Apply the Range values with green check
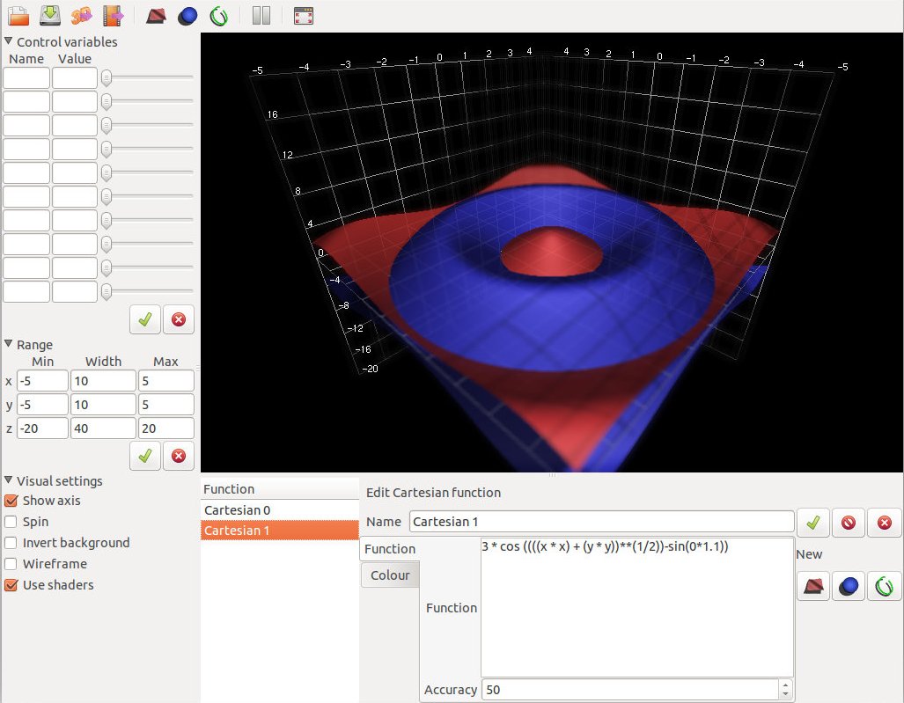This screenshot has width=904, height=703. [145, 456]
